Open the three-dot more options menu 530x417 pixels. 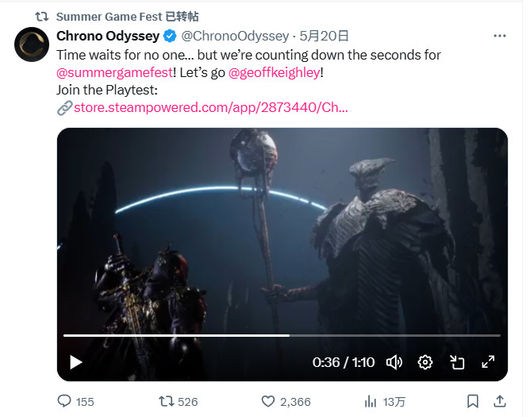click(x=500, y=36)
